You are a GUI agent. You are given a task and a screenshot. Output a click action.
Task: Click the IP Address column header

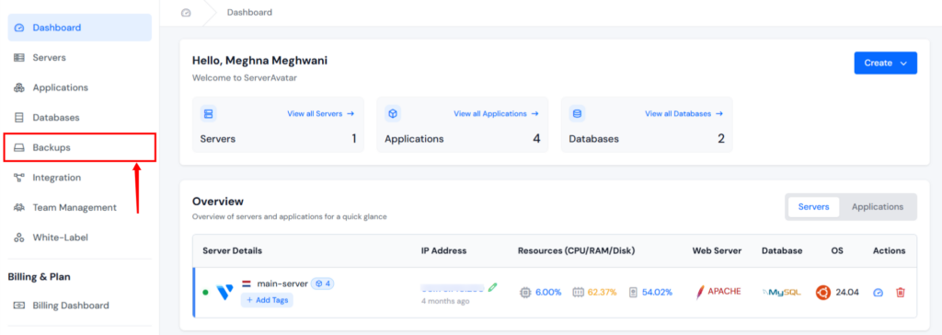pos(444,251)
